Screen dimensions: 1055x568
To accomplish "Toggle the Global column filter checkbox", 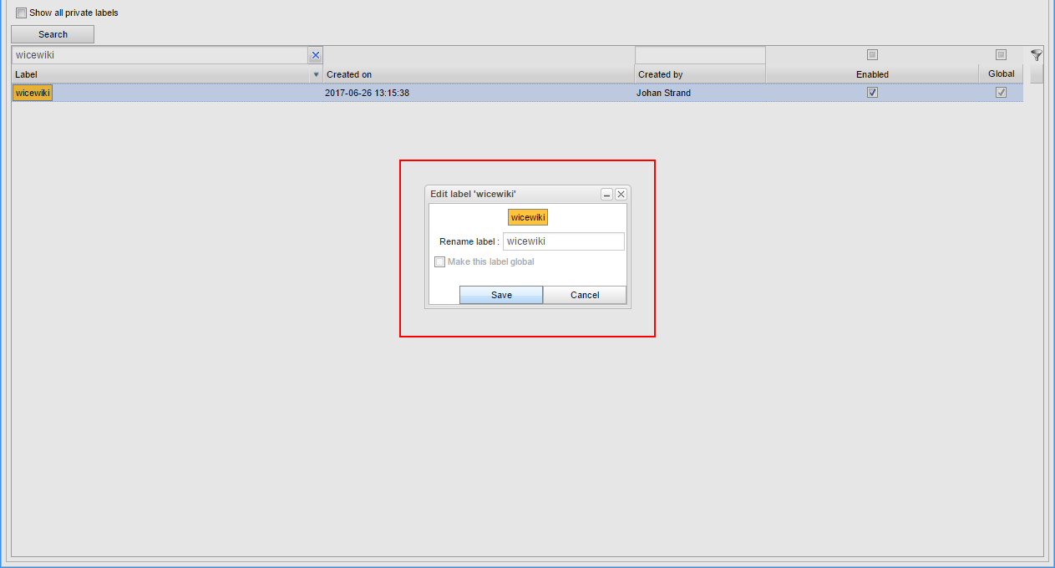I will (1001, 55).
